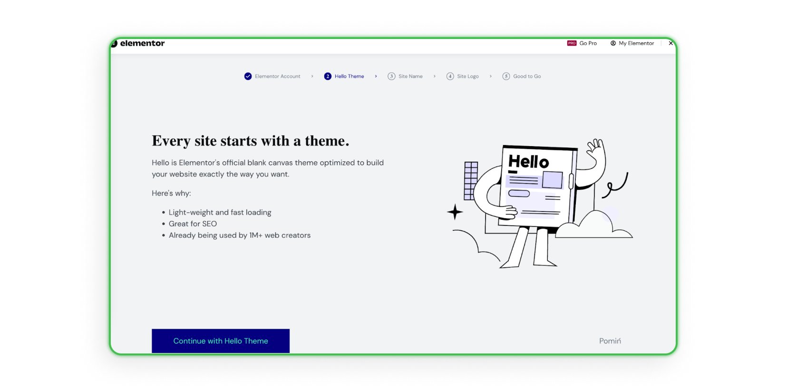Click My Elementor user icon
Screen dimensions: 787x392
[613, 43]
